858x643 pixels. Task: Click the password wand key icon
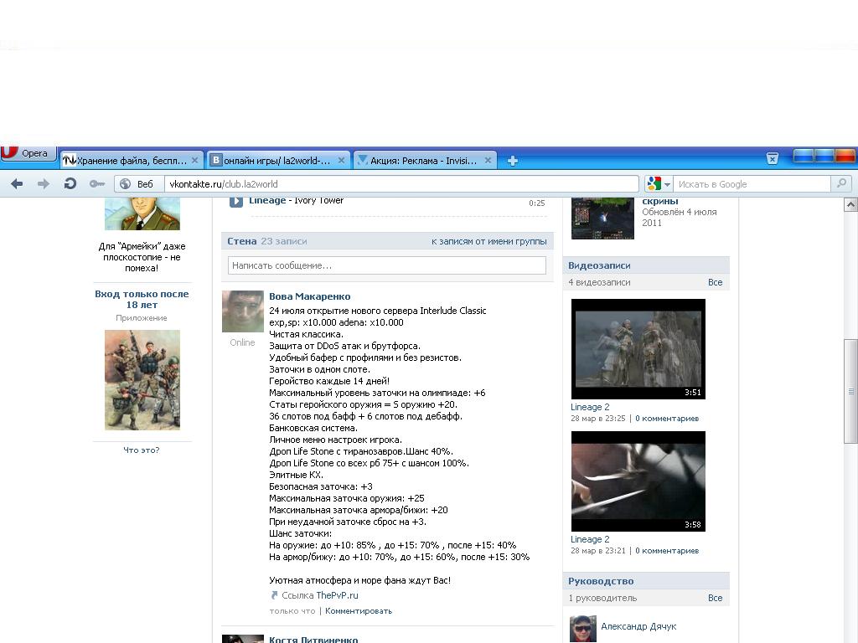pyautogui.click(x=97, y=183)
